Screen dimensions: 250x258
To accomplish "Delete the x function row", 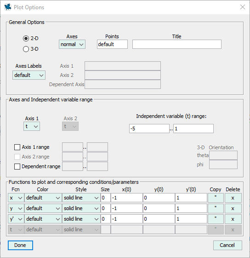I will [x=233, y=198].
